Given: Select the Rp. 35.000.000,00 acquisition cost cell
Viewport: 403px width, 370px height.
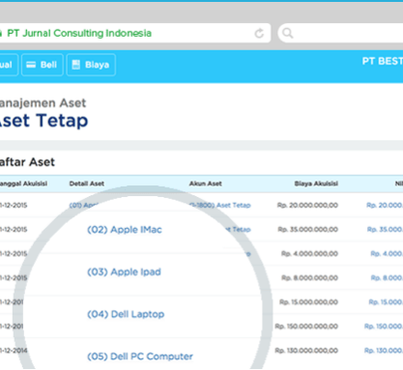Looking at the screenshot, I should click(308, 229).
